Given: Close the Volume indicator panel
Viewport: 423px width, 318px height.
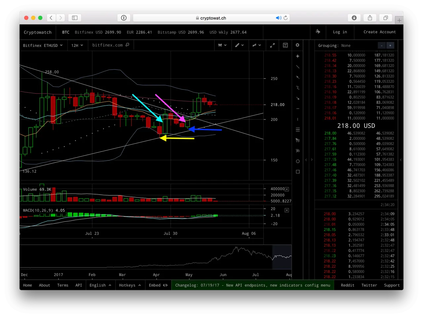Looking at the screenshot, I should (x=287, y=189).
